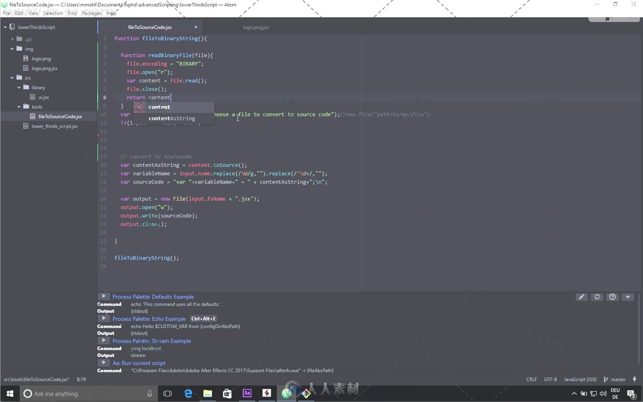Click the DEU DE language indicator
The image size is (643, 402).
615,394
